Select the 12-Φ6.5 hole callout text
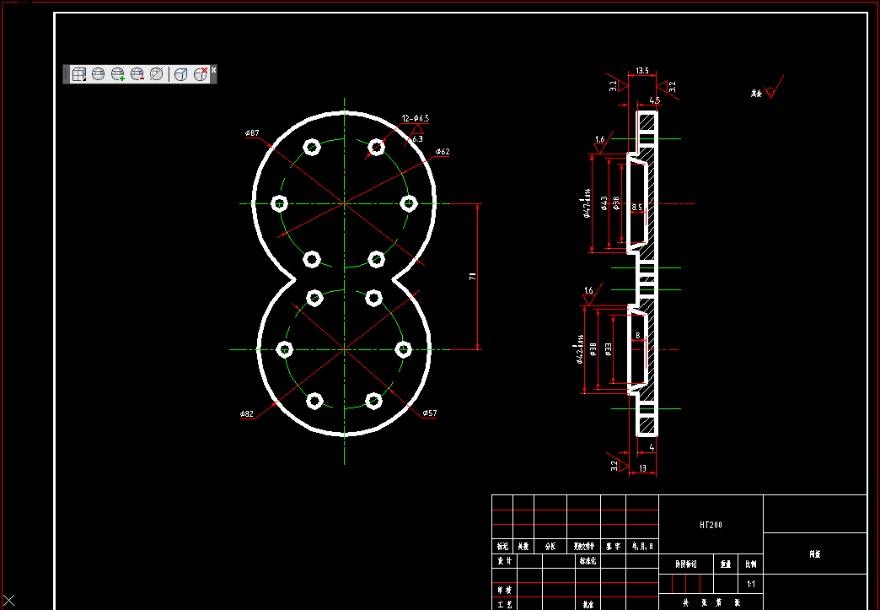This screenshot has height=610, width=880. pyautogui.click(x=416, y=118)
